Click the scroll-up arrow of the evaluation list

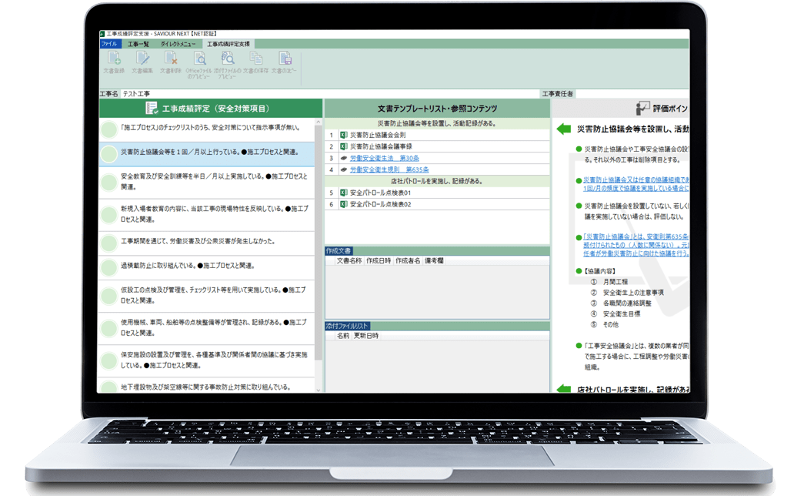coord(318,123)
